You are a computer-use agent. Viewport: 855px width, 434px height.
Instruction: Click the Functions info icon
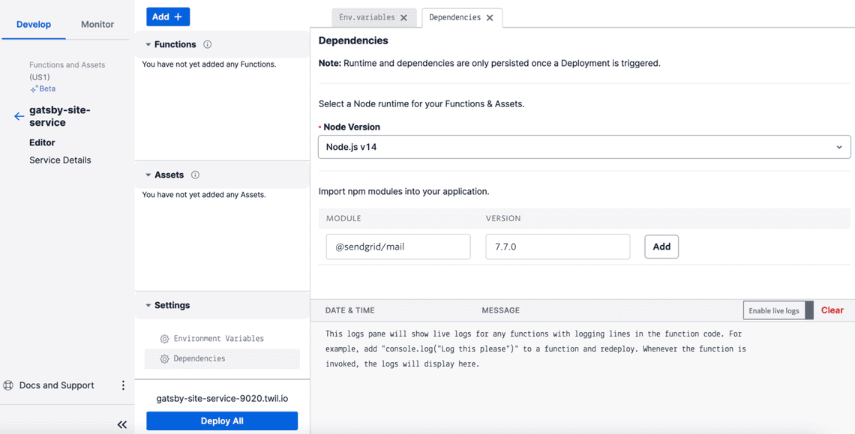coord(208,44)
